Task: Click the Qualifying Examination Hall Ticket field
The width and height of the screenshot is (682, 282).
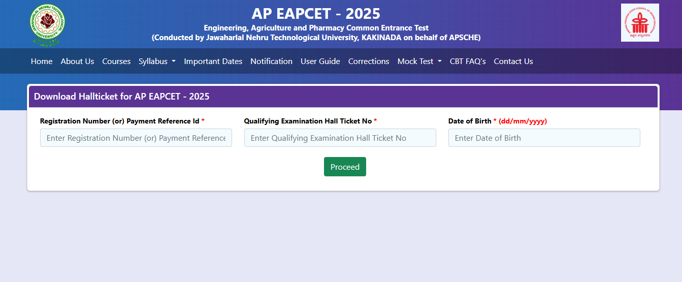Action: coord(340,138)
